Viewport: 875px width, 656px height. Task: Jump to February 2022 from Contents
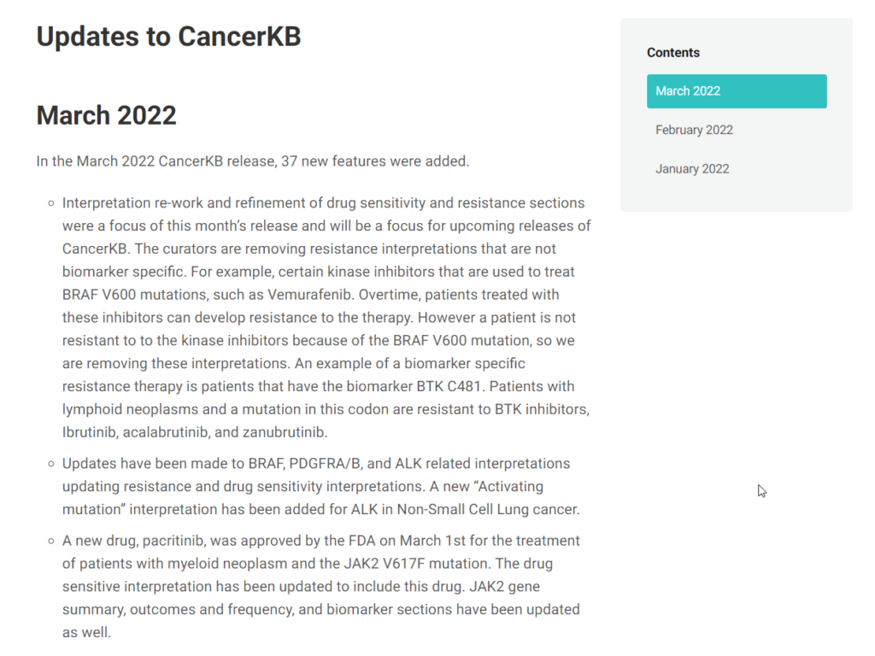(x=694, y=130)
